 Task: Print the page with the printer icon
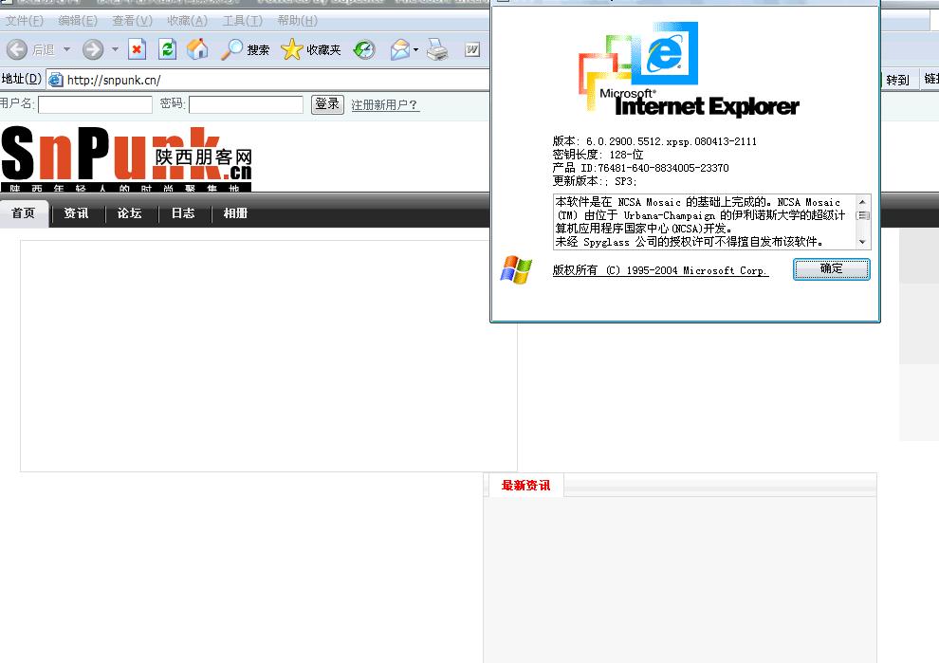click(437, 49)
